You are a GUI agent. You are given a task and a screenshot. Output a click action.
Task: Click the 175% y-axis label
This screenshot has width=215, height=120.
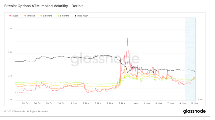[9, 29]
